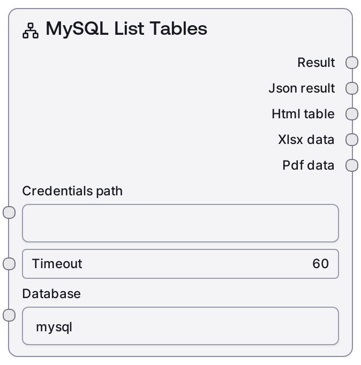
Task: Click the Timeout field showing 60
Action: (x=180, y=264)
